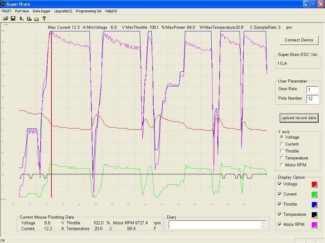Click the red vertical cursor line on graph

click(x=51, y=114)
